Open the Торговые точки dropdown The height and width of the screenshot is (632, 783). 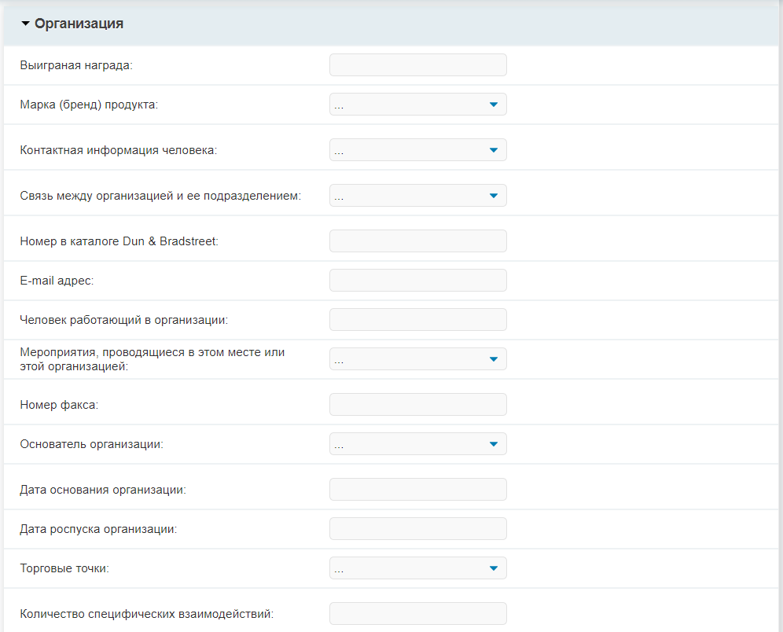pos(418,568)
